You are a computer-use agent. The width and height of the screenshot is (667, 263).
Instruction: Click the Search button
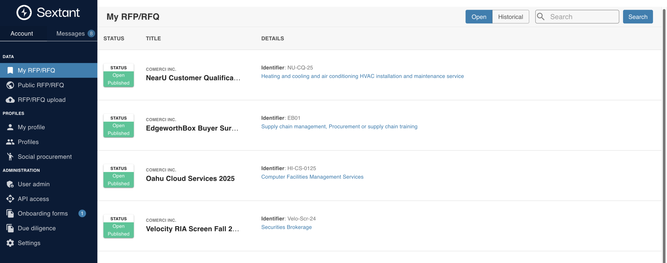pyautogui.click(x=638, y=16)
